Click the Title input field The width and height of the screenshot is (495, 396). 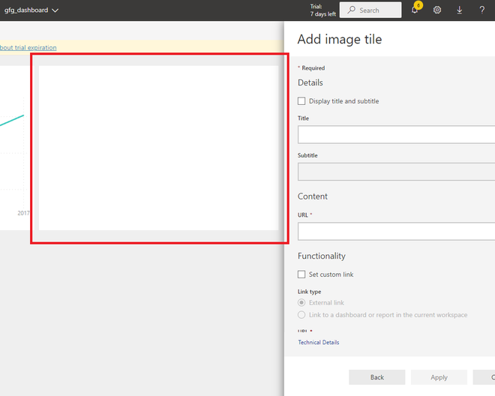pos(396,134)
